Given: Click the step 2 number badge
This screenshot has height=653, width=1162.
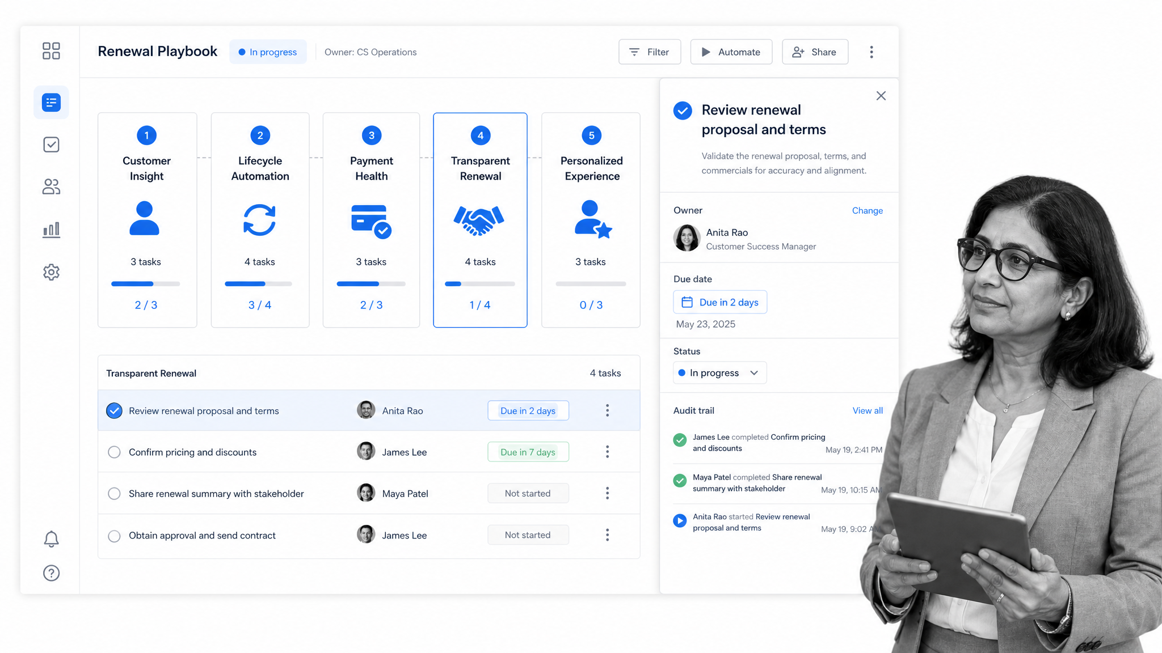Looking at the screenshot, I should pyautogui.click(x=260, y=135).
